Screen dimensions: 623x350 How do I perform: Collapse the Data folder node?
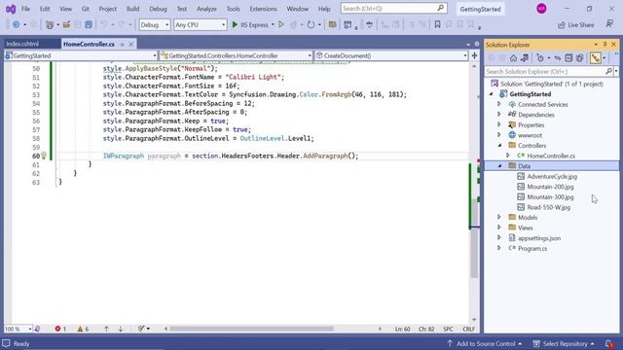pos(499,166)
